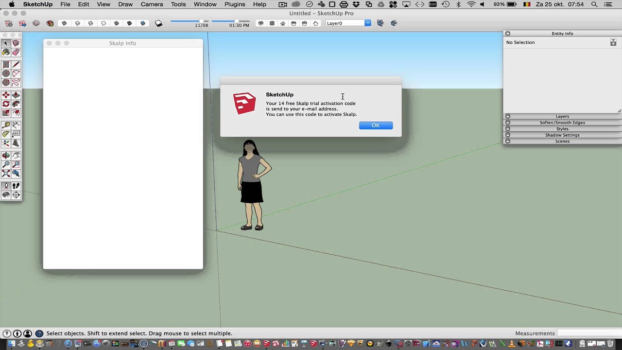Pick the Text label tool
The width and height of the screenshot is (622, 350).
[16, 134]
